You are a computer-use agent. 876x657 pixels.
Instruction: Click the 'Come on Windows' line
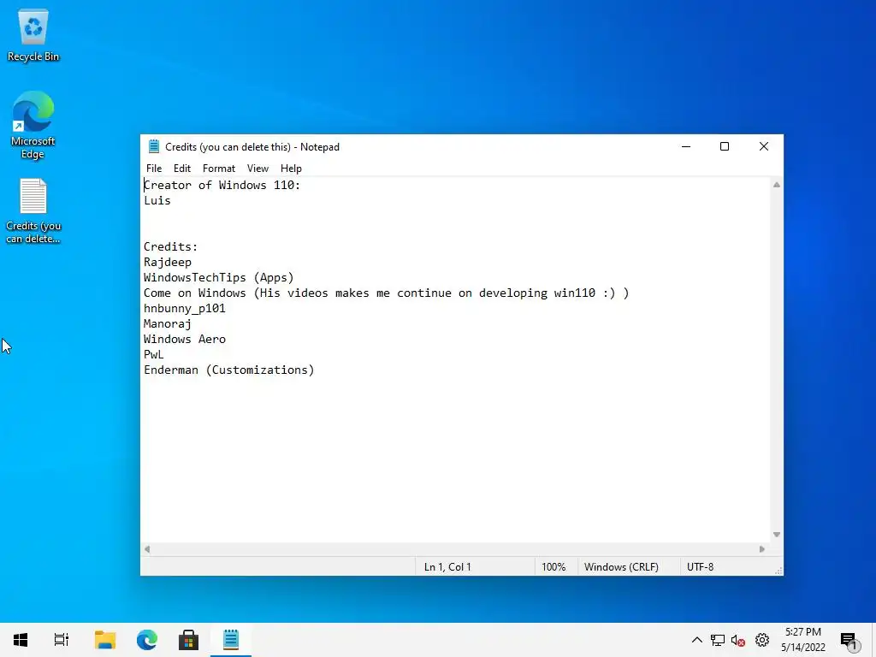coord(386,293)
